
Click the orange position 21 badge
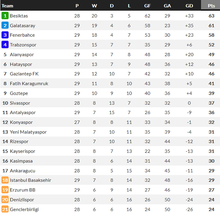coord(5,209)
